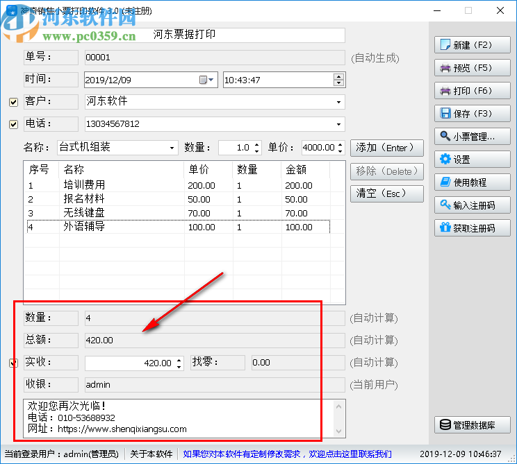Select row 3 无线键盘
517x464 pixels.
pos(179,213)
